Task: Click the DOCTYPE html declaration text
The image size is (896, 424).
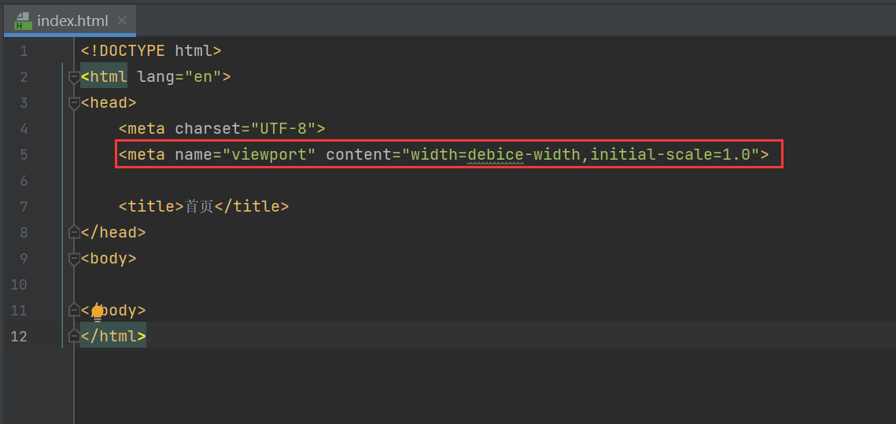Action: [151, 51]
